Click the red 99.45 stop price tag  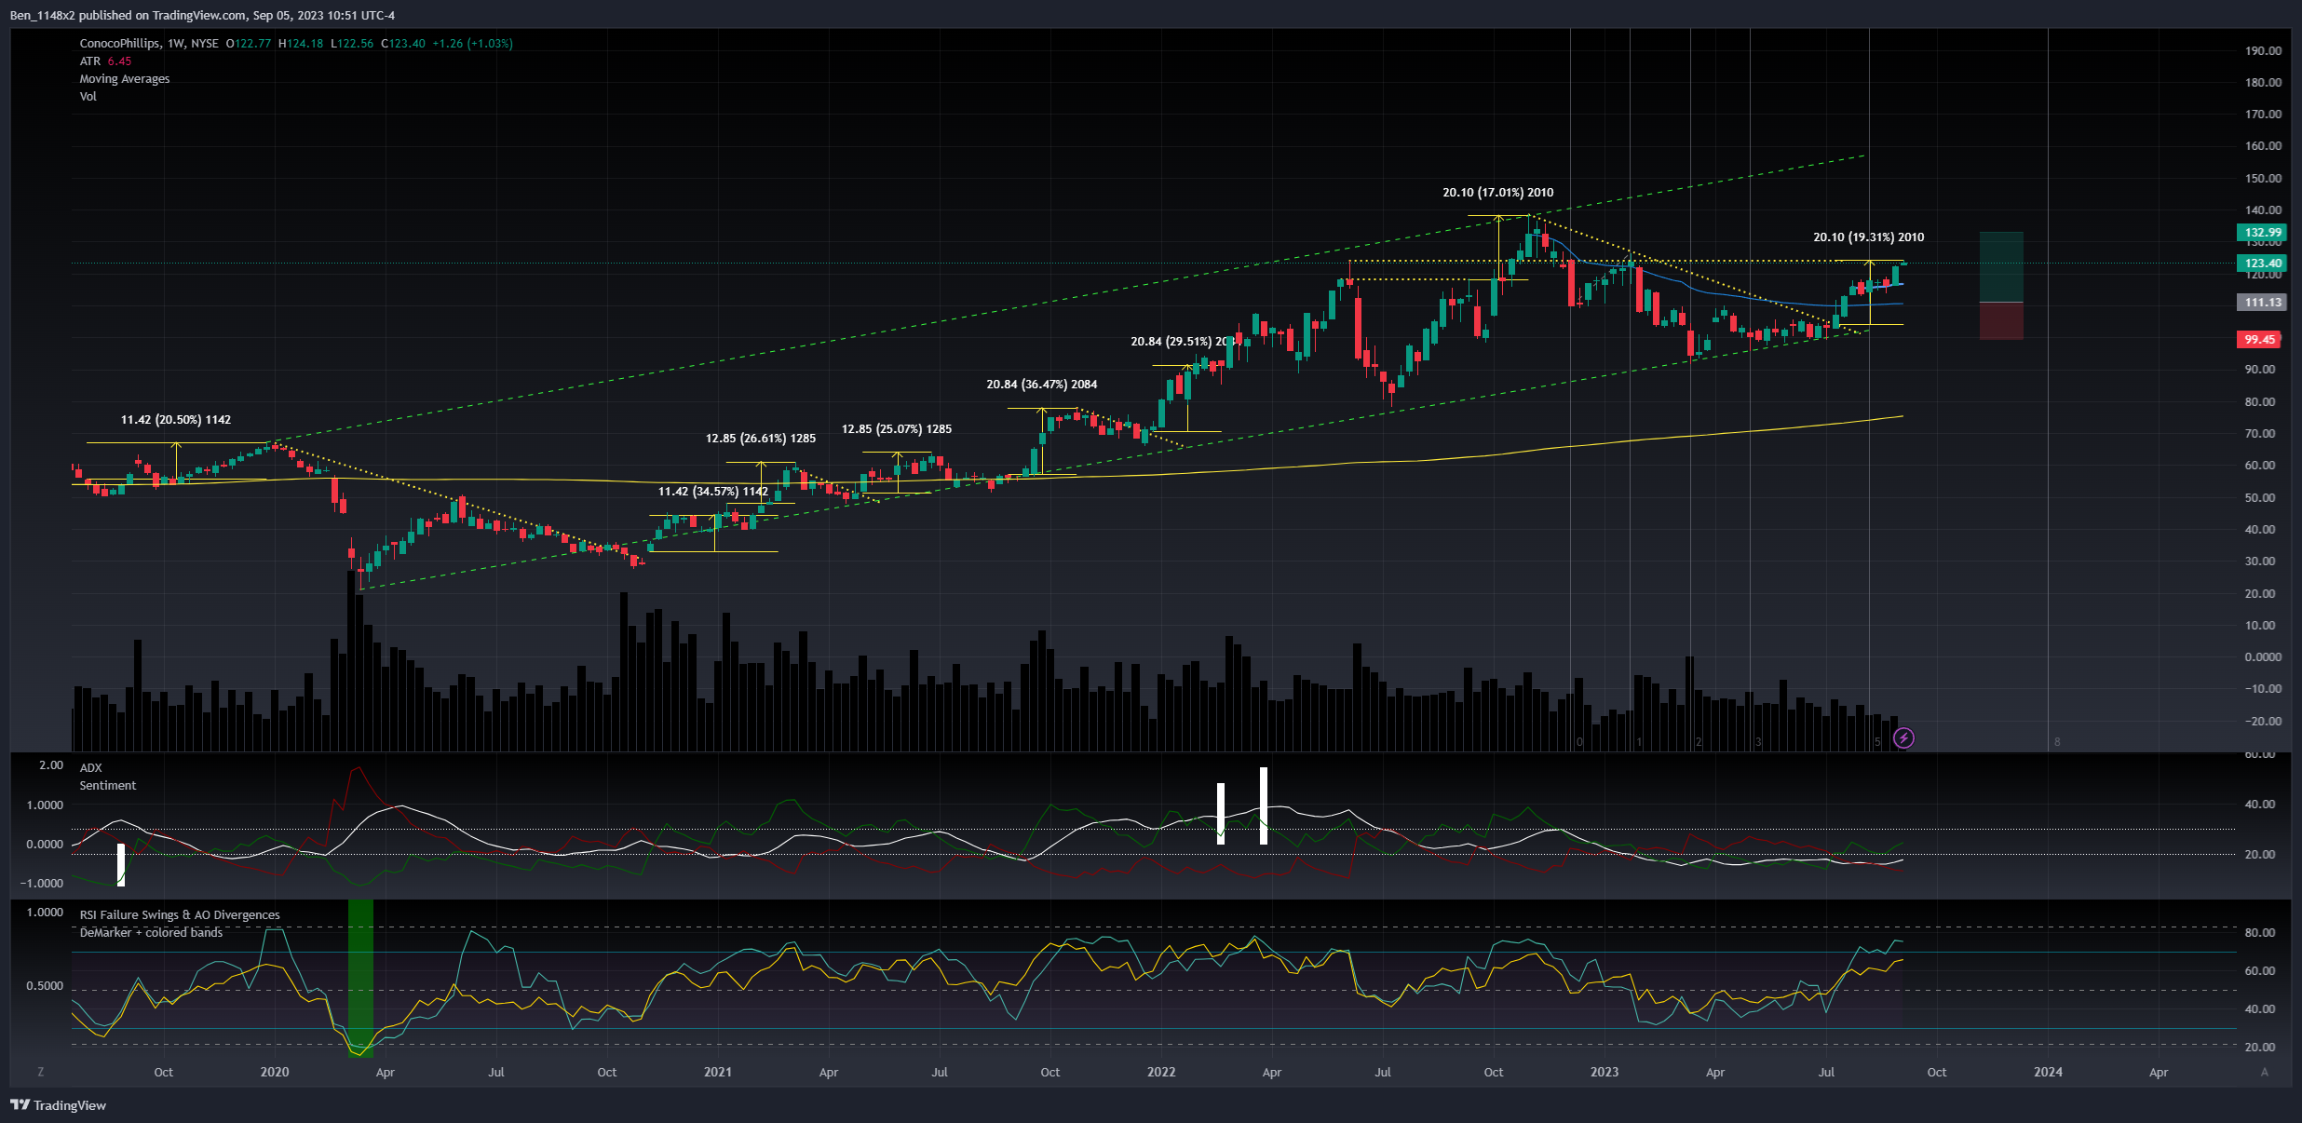click(2261, 340)
